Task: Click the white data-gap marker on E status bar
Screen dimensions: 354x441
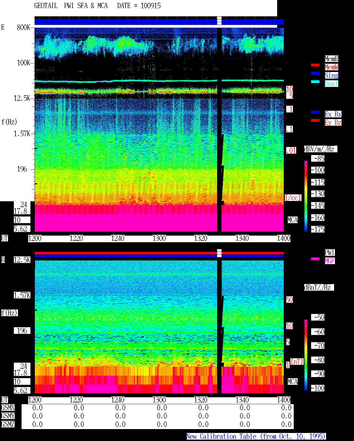Action: click(219, 20)
